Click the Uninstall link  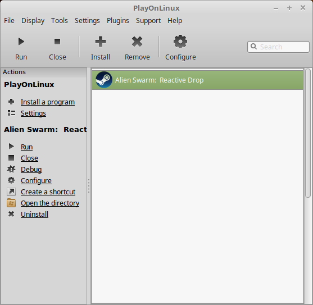(34, 214)
